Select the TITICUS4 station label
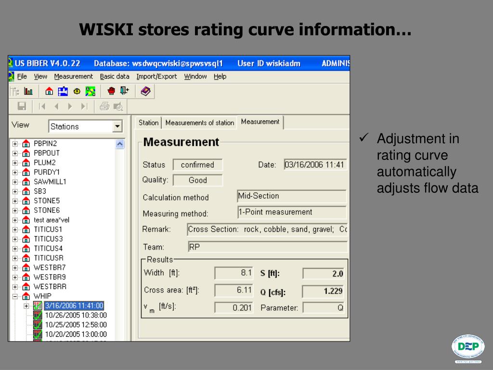This screenshot has height=370, width=493. pyautogui.click(x=48, y=249)
